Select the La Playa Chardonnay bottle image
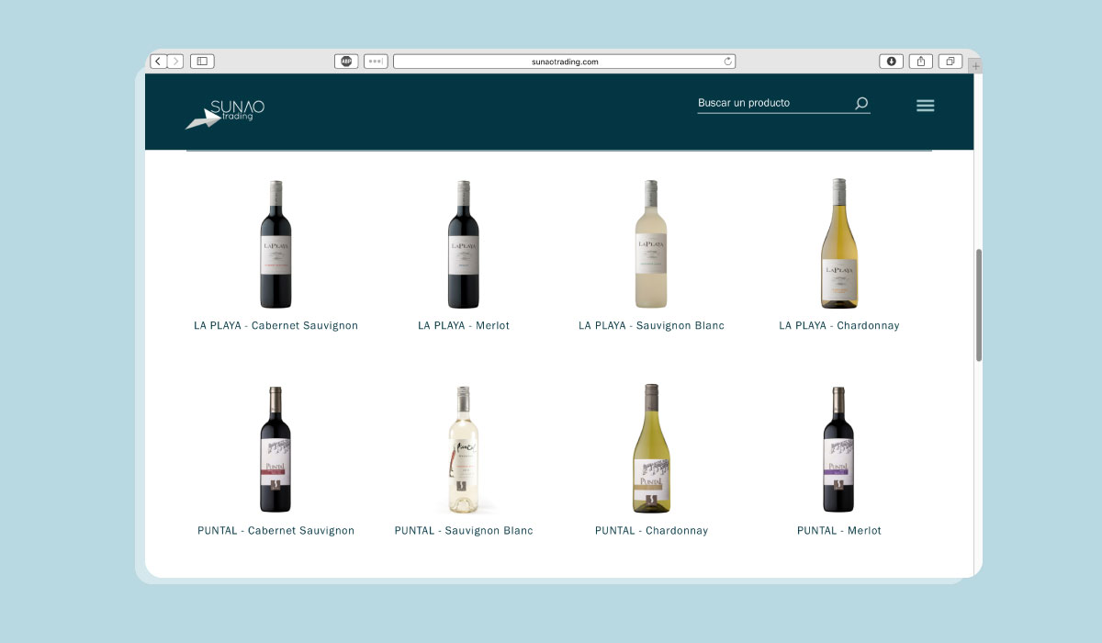This screenshot has height=643, width=1102. (839, 243)
